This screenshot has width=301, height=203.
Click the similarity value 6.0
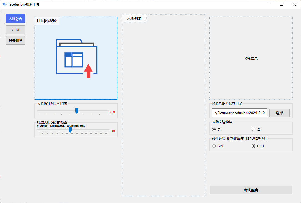[112, 112]
